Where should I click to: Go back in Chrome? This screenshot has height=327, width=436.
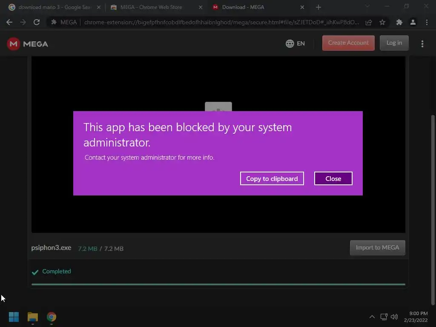[x=9, y=22]
